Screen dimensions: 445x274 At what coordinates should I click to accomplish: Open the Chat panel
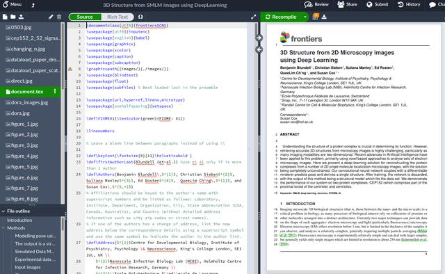pos(437,5)
